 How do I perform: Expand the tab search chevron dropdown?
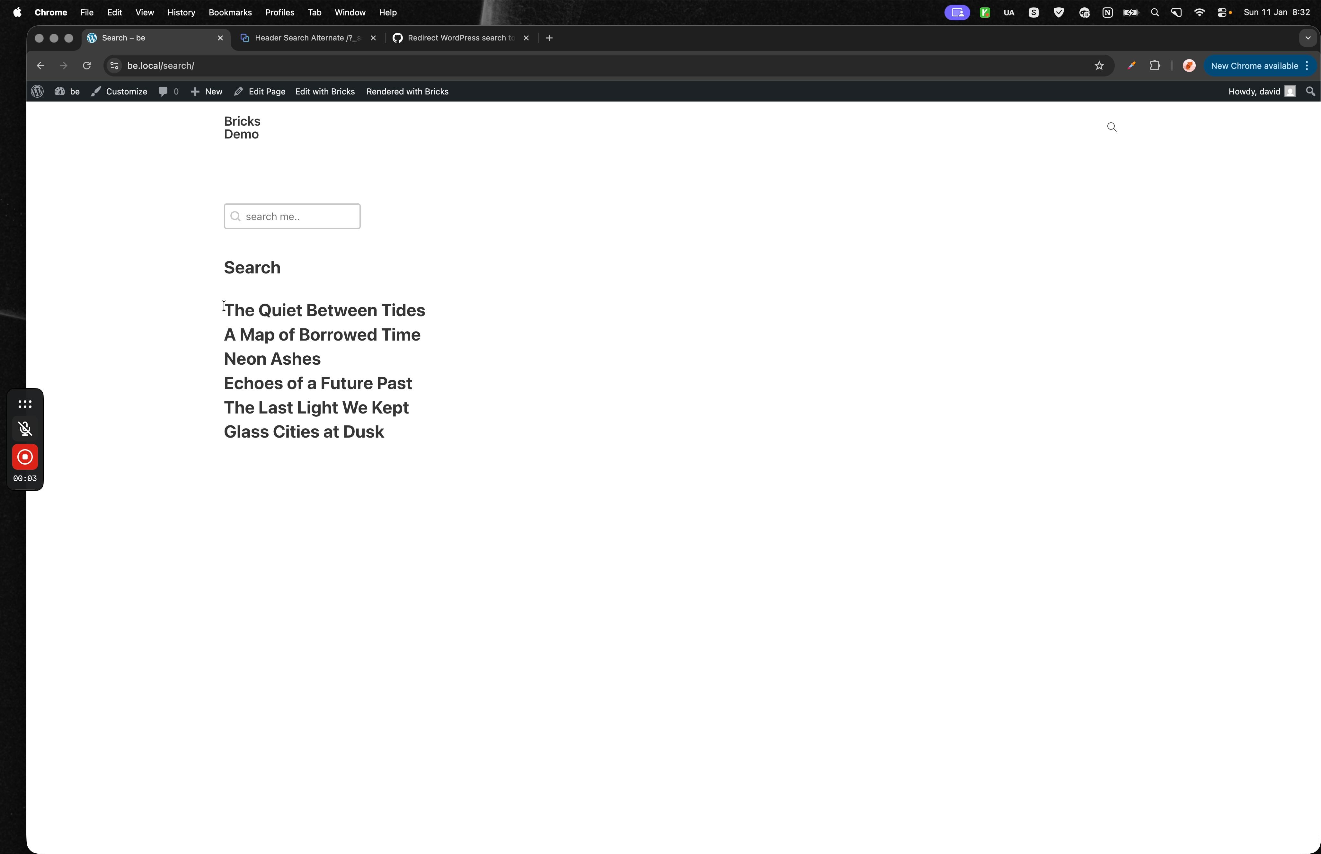tap(1308, 38)
